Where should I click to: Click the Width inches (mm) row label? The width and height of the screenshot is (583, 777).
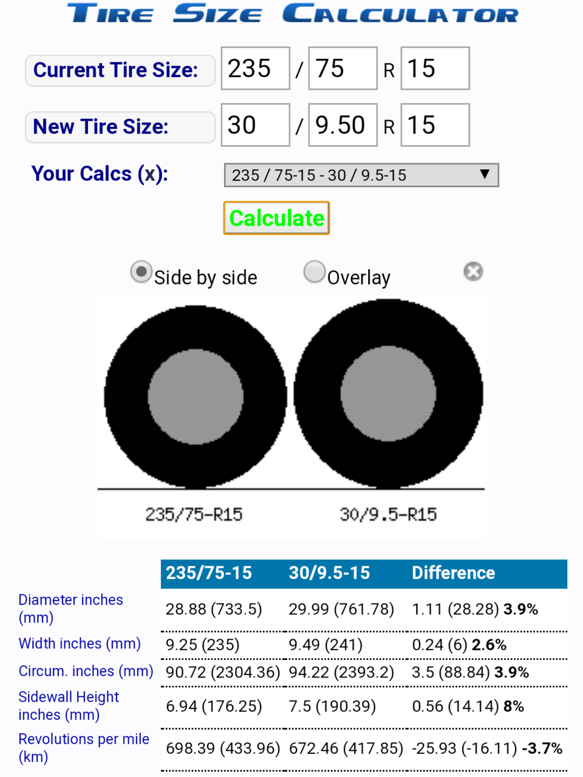(80, 643)
